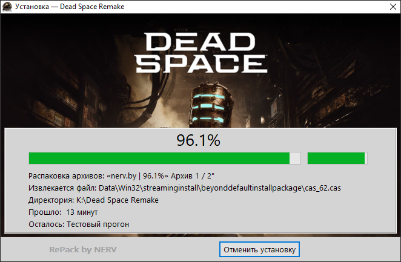
Task: Click the Dead Space logo banner
Action: 201,53
